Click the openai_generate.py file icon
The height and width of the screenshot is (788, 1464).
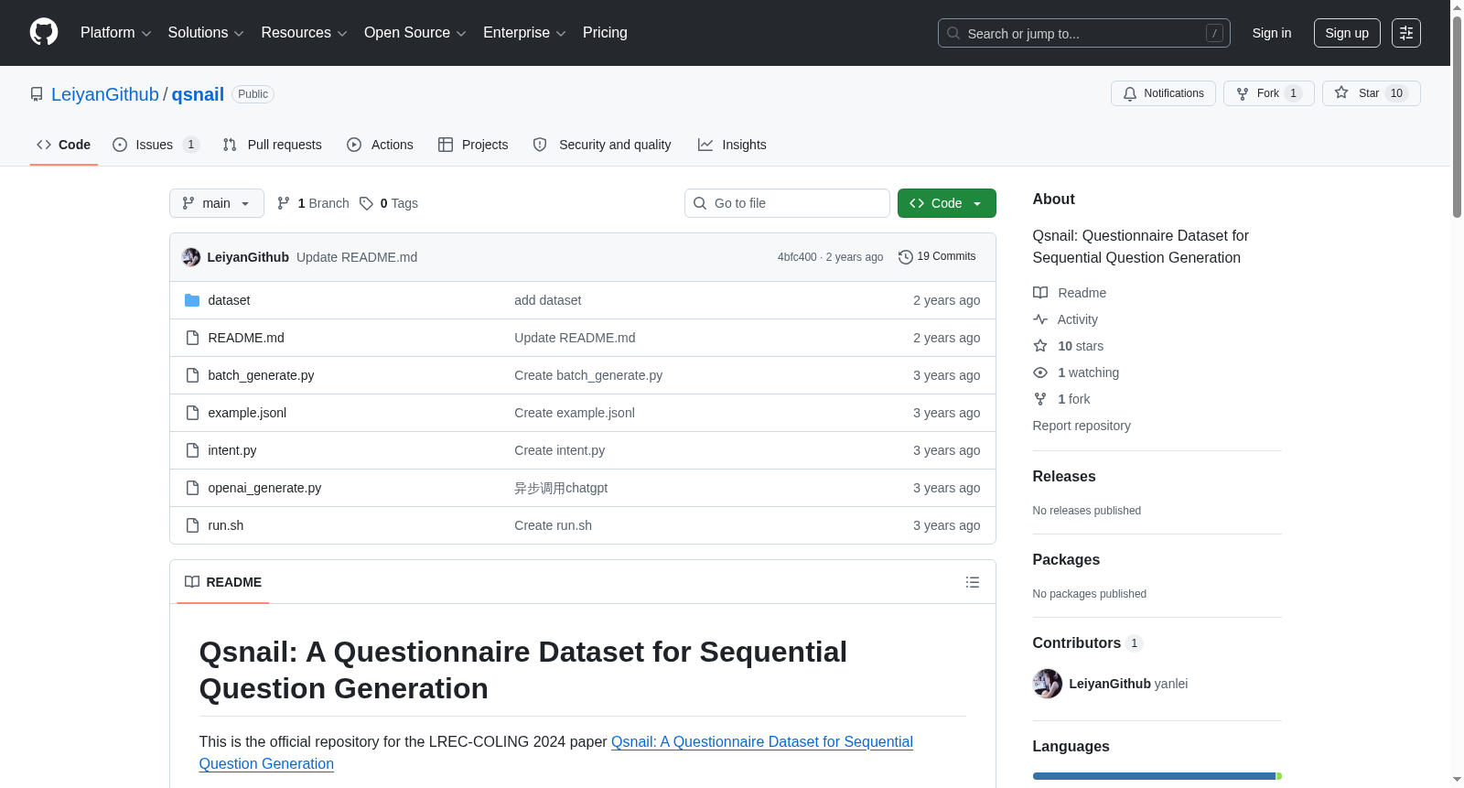point(192,488)
